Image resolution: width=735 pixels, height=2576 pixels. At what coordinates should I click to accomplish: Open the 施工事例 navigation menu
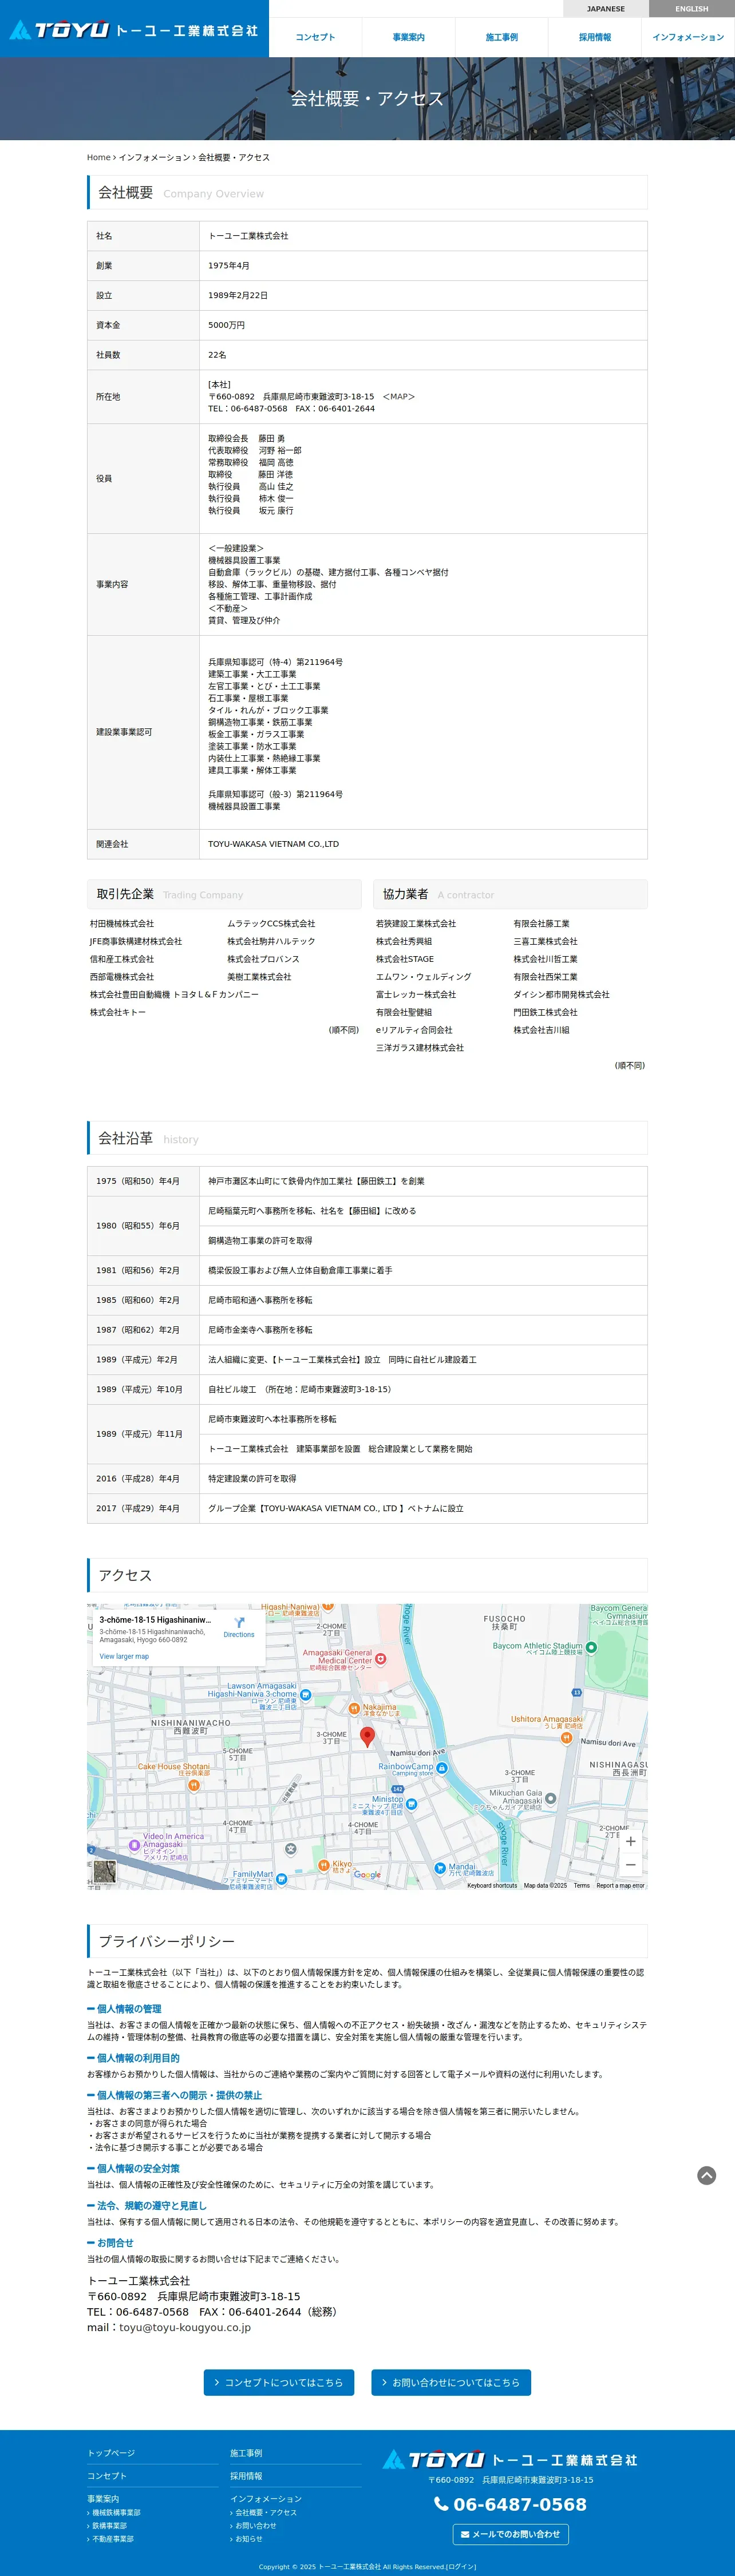[x=501, y=37]
